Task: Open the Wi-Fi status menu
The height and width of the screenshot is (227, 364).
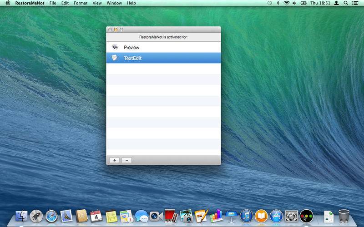Action: click(287, 3)
